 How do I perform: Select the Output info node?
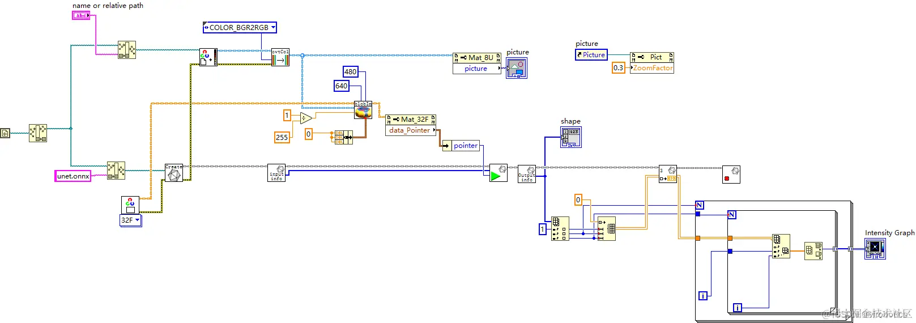(x=527, y=173)
